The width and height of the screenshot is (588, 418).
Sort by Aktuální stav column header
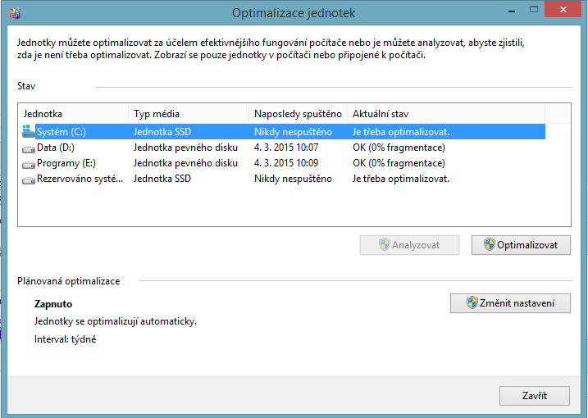[446, 114]
